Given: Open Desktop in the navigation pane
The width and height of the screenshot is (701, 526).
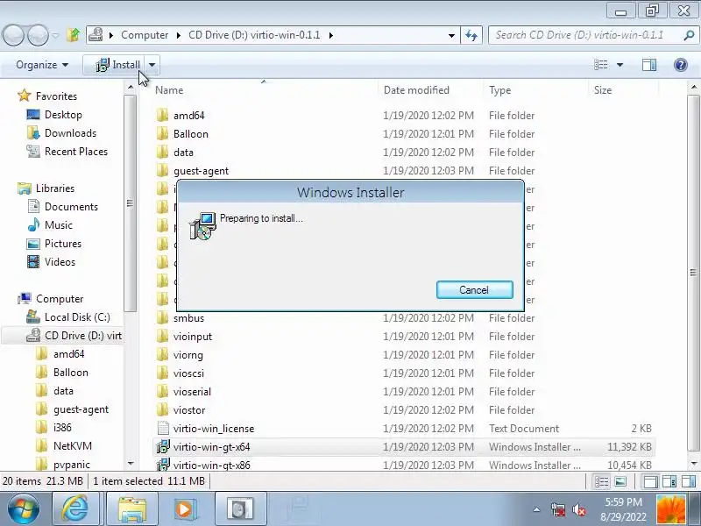Looking at the screenshot, I should pyautogui.click(x=63, y=115).
